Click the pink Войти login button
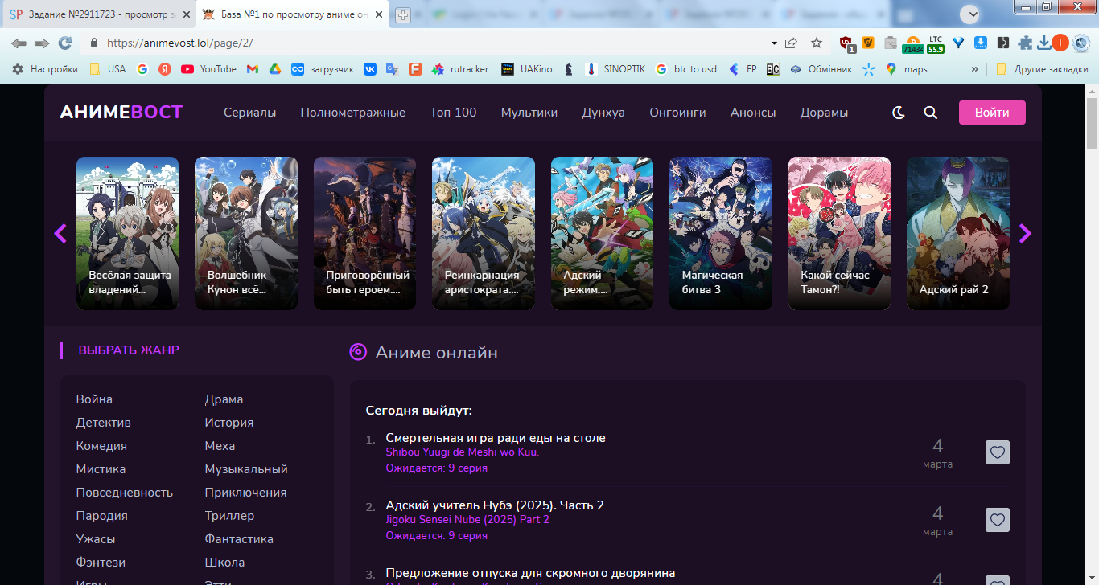1099x585 pixels. coord(992,112)
